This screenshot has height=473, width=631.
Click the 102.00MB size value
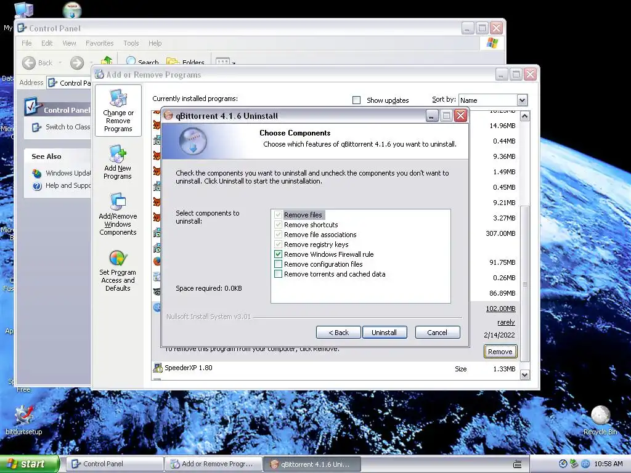click(500, 309)
